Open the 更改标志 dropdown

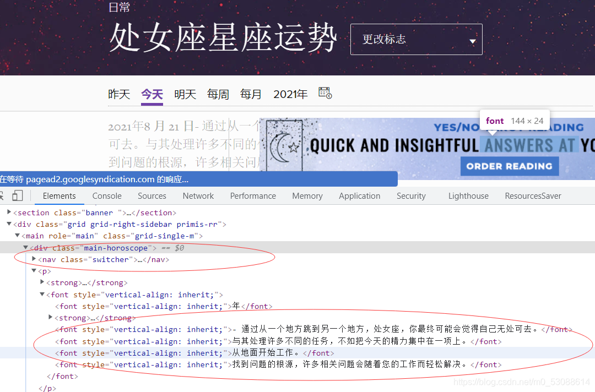(416, 39)
